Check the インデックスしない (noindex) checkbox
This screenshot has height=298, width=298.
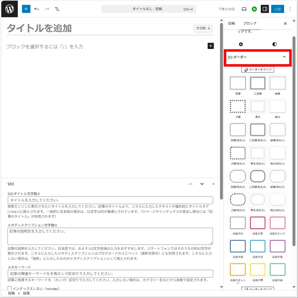(x=9, y=288)
